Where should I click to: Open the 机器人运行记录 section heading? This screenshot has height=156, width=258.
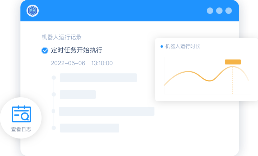pos(62,37)
